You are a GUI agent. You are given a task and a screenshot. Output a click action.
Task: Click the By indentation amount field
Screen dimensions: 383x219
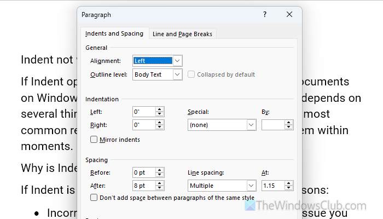point(273,125)
